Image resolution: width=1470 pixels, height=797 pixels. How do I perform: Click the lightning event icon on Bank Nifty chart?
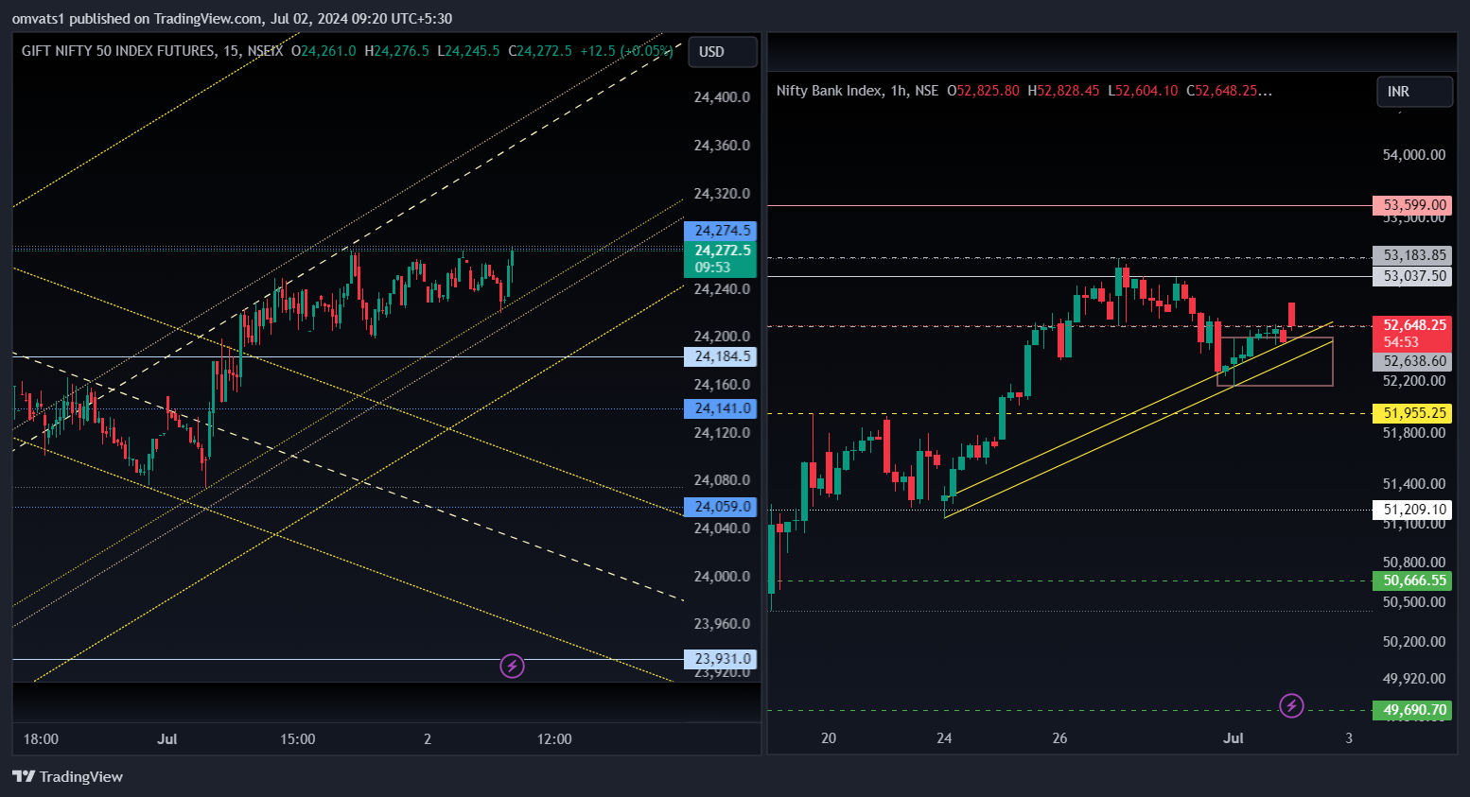point(1291,705)
